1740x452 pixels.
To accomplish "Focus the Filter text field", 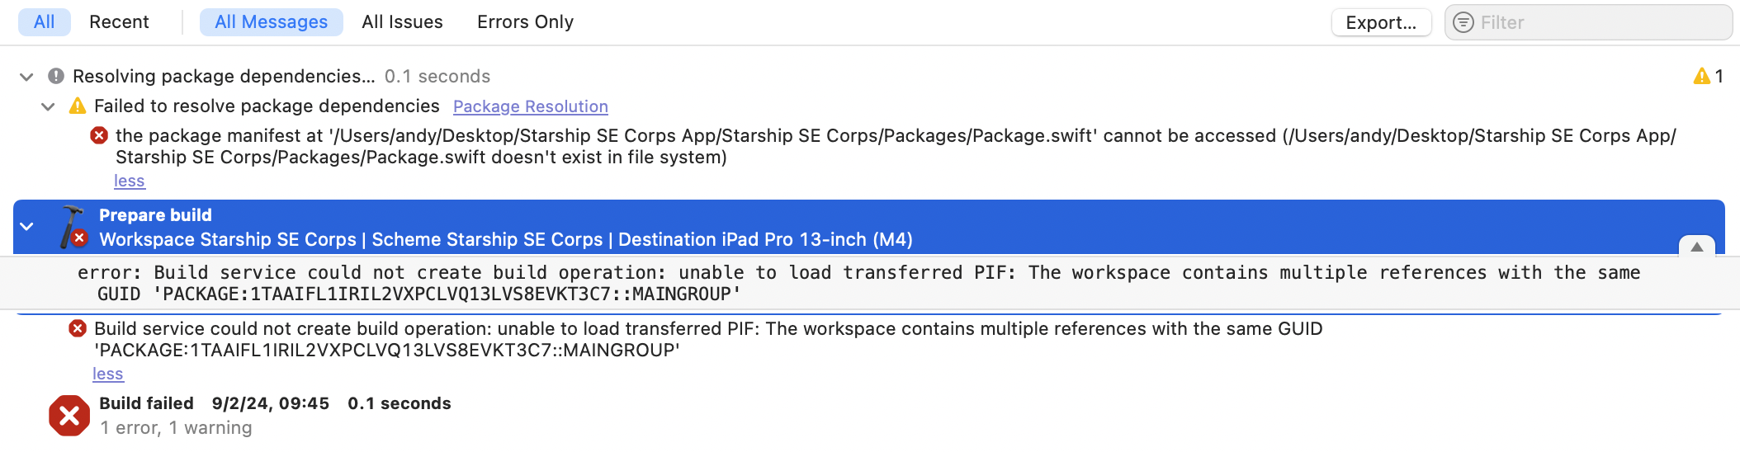I will tap(1588, 22).
